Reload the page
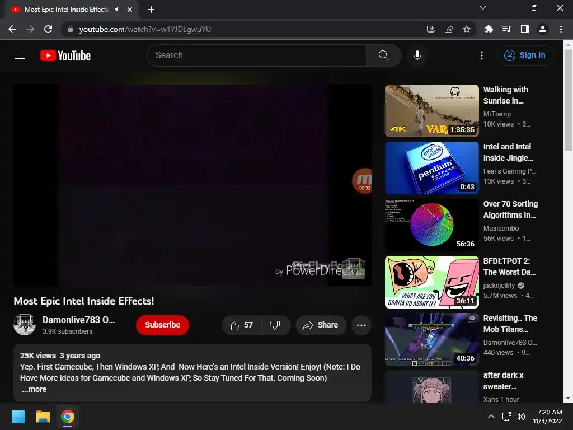The image size is (573, 430). (x=48, y=29)
